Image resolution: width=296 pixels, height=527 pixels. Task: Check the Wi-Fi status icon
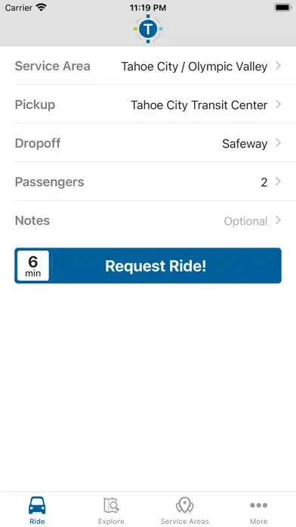[42, 8]
